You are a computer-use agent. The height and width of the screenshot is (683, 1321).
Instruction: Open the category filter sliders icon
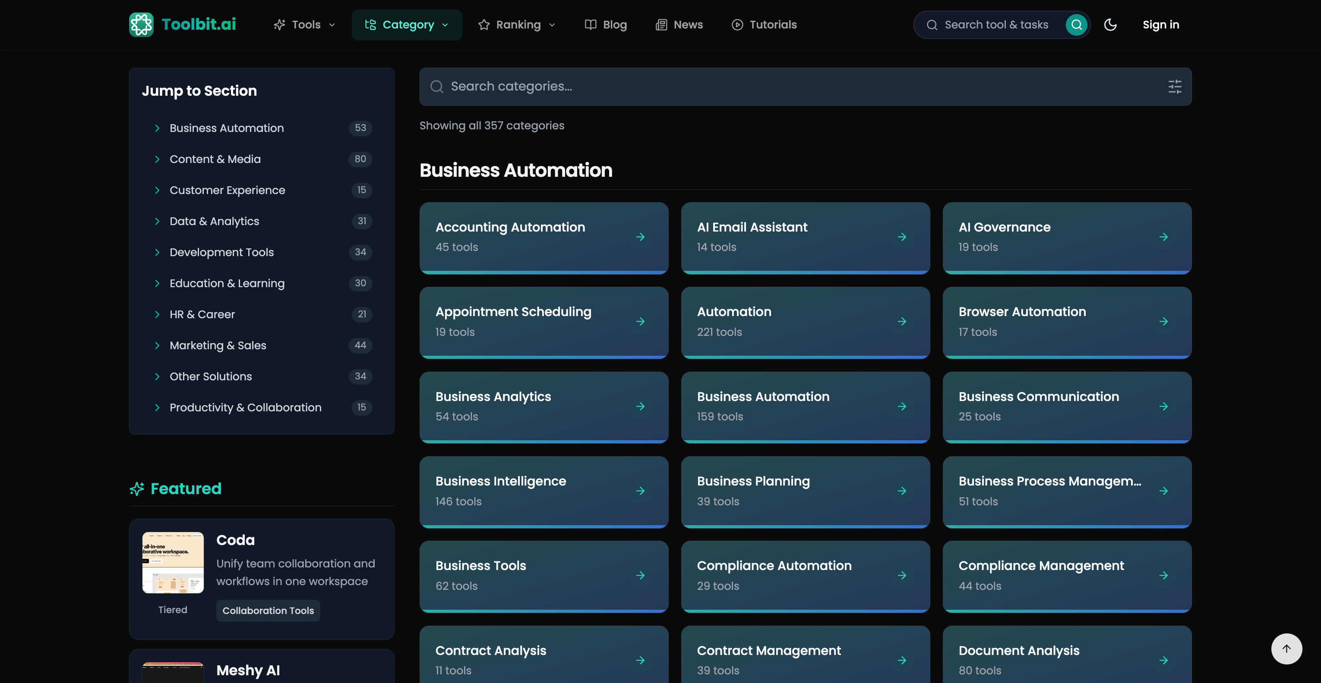click(x=1174, y=87)
